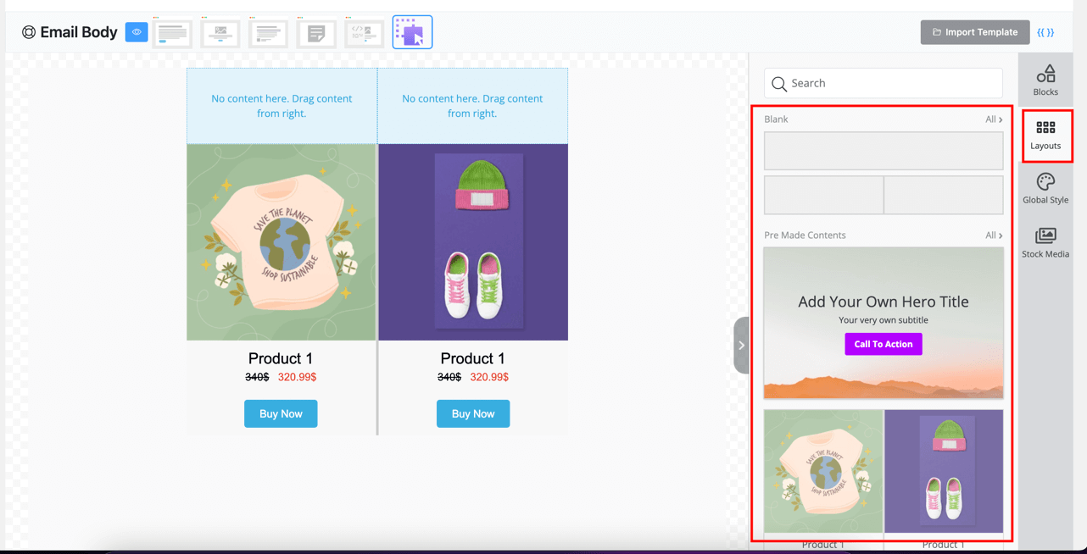Click the Import Template button

point(975,32)
